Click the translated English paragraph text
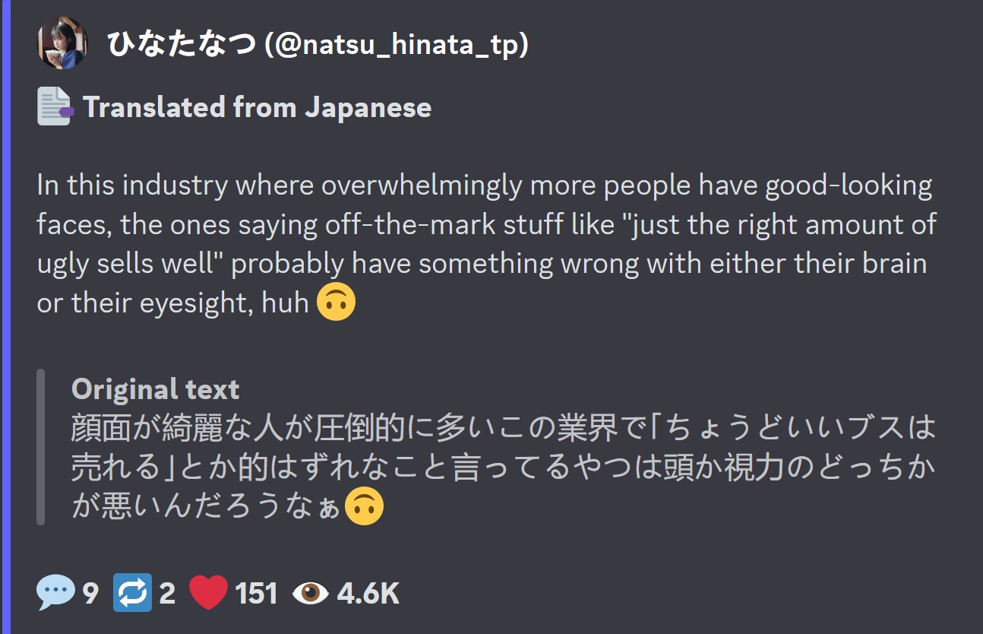 point(486,243)
